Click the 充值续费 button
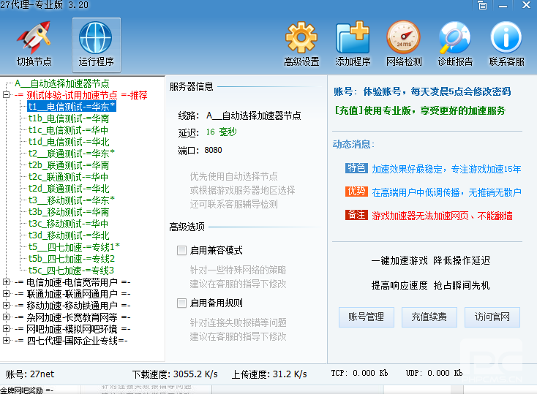 point(429,317)
